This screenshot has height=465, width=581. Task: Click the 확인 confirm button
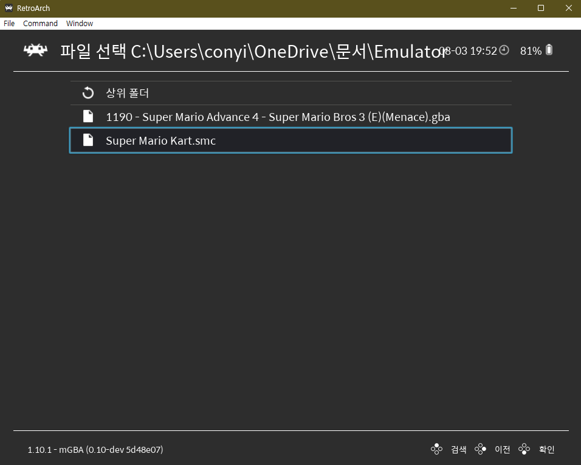pos(546,449)
